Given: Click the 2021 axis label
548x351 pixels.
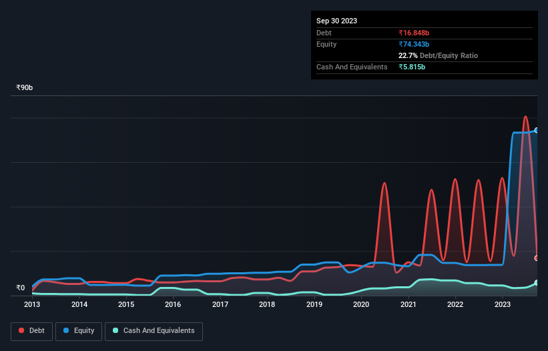Looking at the screenshot, I should [x=408, y=304].
